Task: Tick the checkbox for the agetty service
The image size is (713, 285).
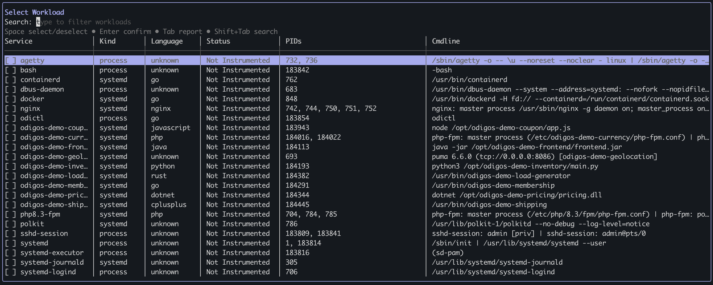Action: pyautogui.click(x=10, y=60)
